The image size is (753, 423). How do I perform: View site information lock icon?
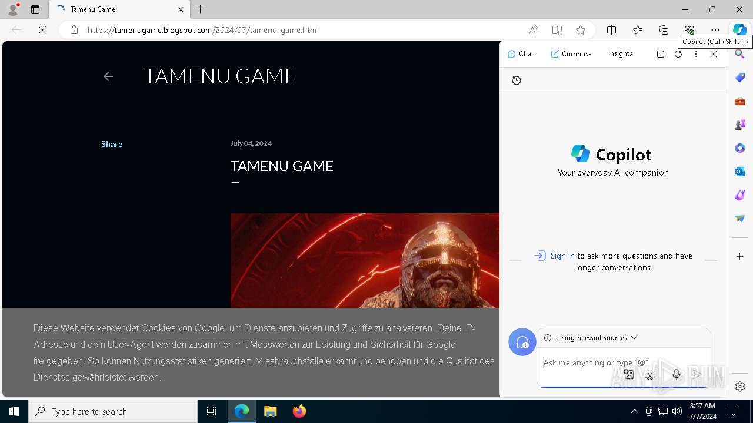click(74, 30)
